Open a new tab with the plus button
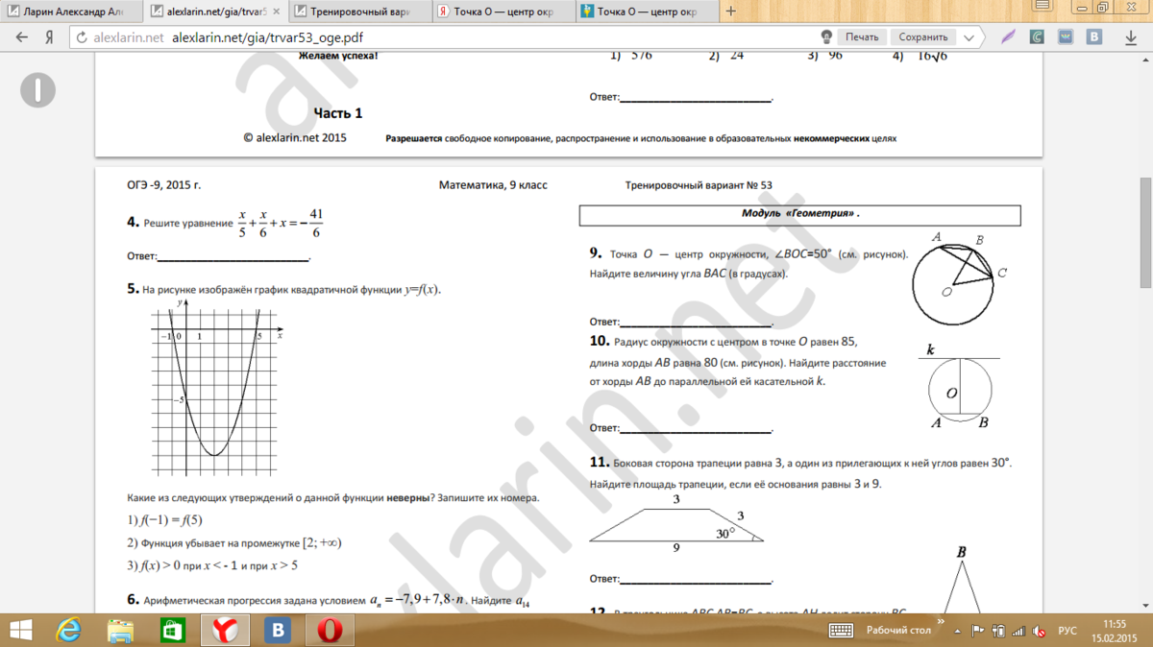Image resolution: width=1153 pixels, height=647 pixels. tap(730, 12)
